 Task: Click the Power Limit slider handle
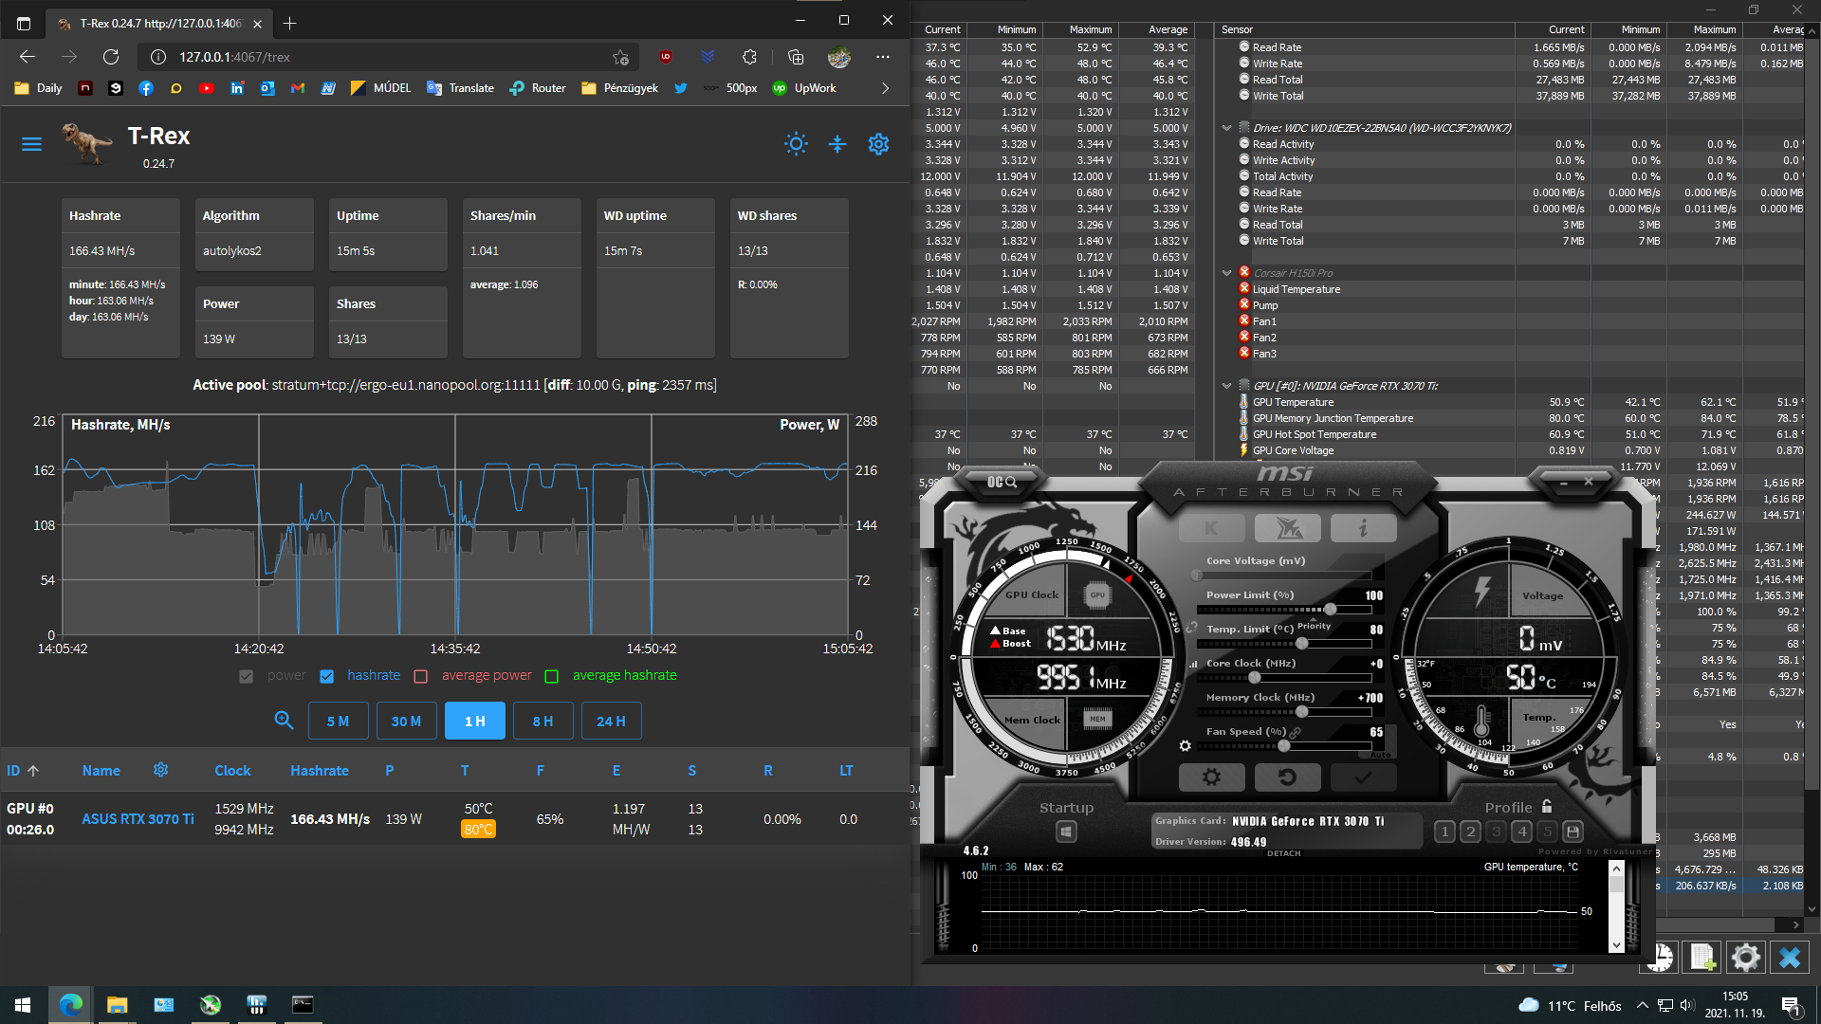(1330, 610)
